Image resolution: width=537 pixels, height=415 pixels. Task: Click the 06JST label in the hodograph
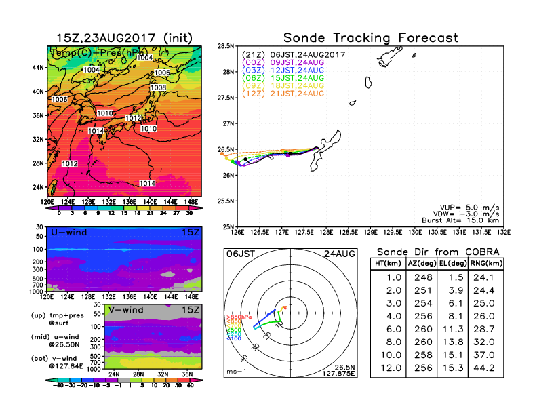[241, 254]
